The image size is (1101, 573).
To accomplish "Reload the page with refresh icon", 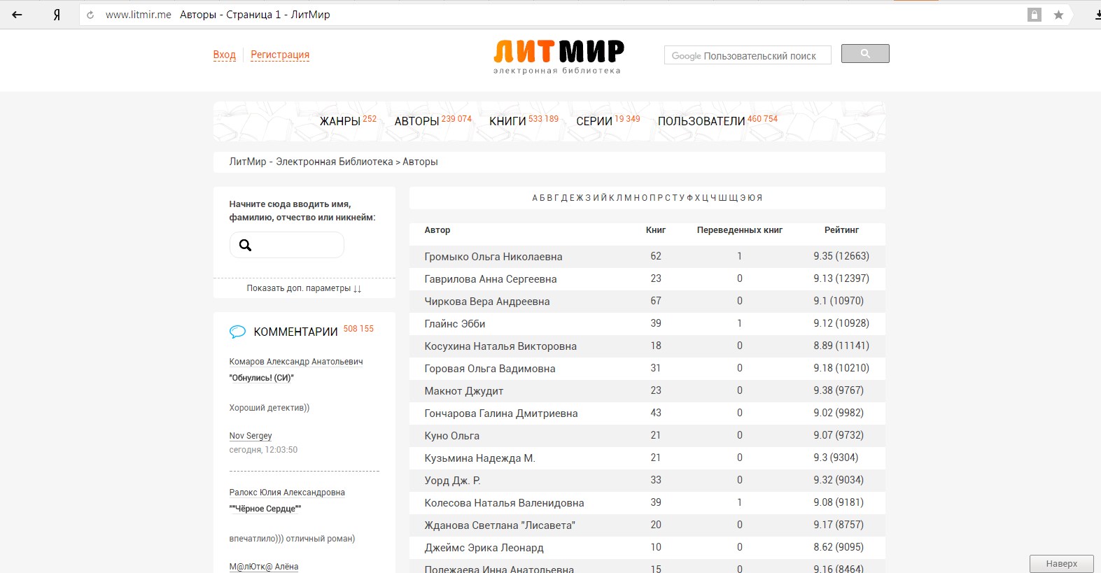I will click(90, 15).
